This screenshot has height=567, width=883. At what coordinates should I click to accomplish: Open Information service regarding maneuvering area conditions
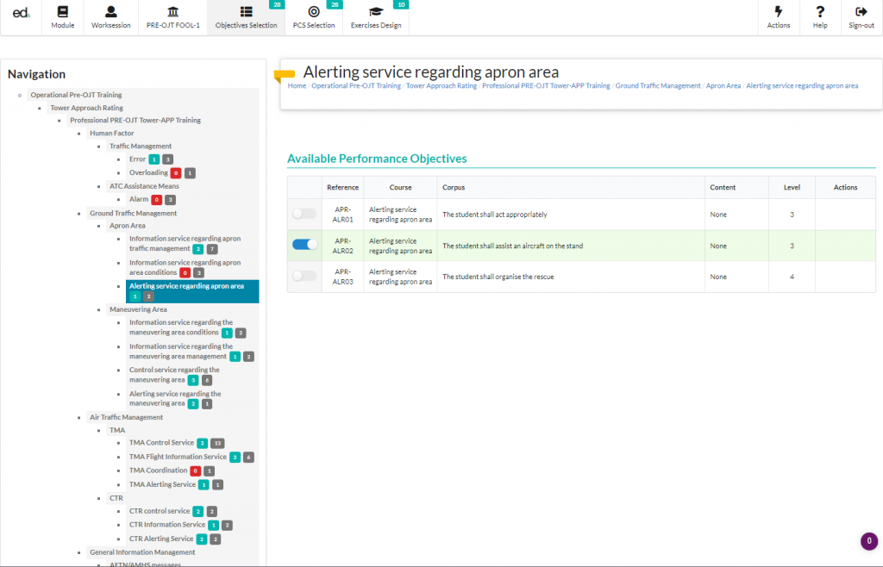point(181,327)
